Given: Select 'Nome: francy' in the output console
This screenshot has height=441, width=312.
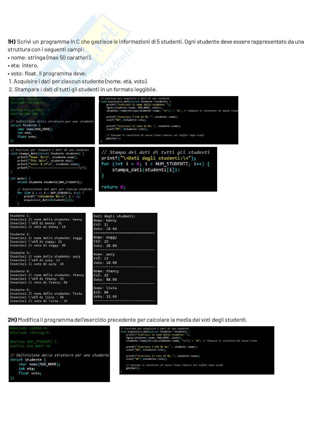Looking at the screenshot, I should pyautogui.click(x=106, y=271).
